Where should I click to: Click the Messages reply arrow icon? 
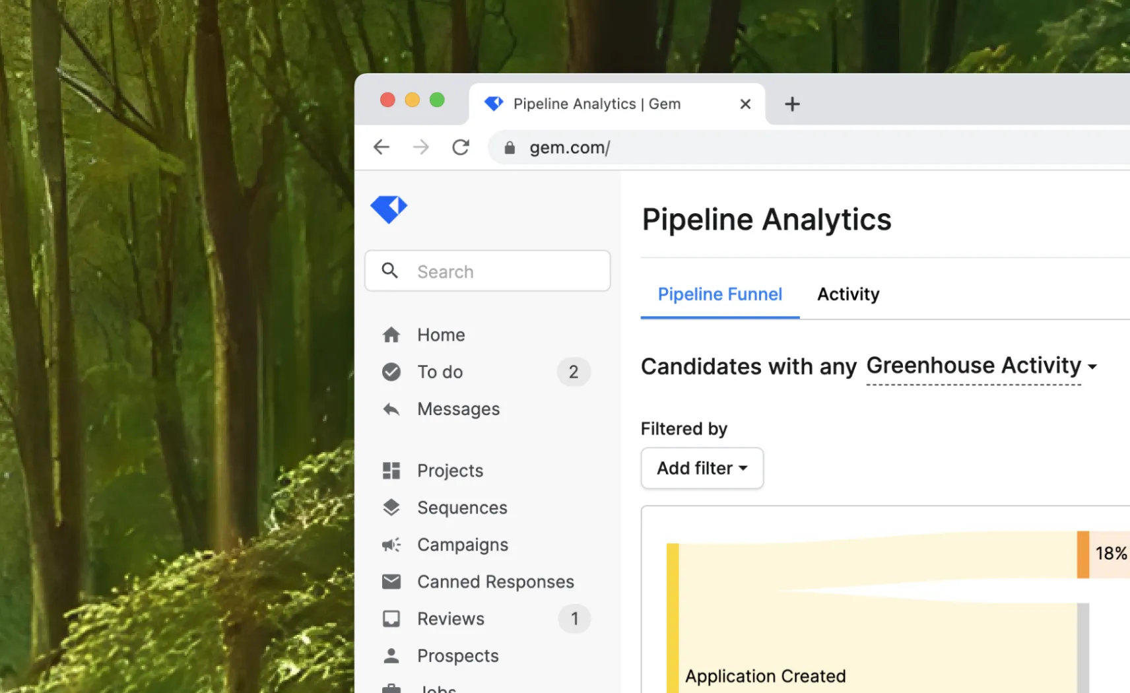[x=391, y=409]
